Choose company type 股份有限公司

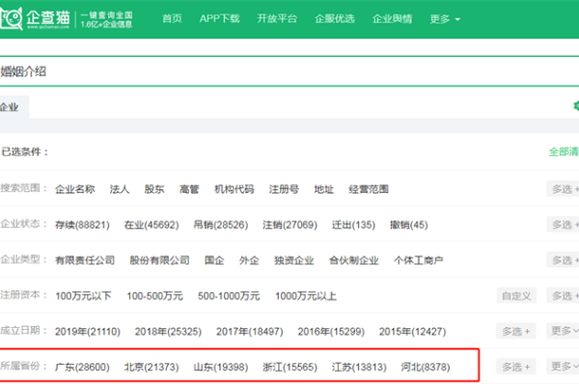(x=159, y=261)
